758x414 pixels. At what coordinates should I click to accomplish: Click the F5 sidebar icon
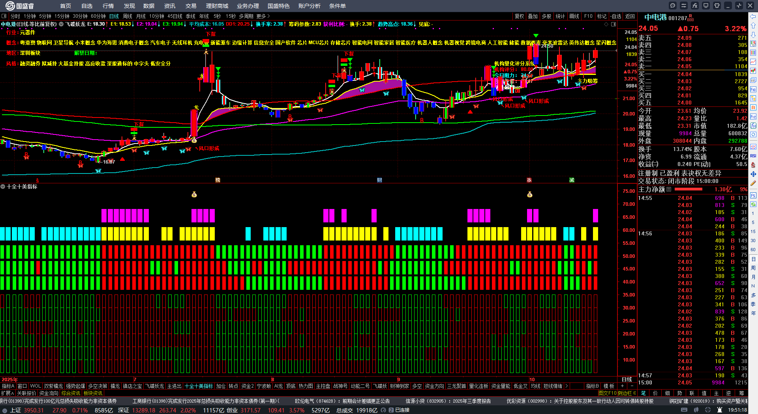tap(753, 195)
